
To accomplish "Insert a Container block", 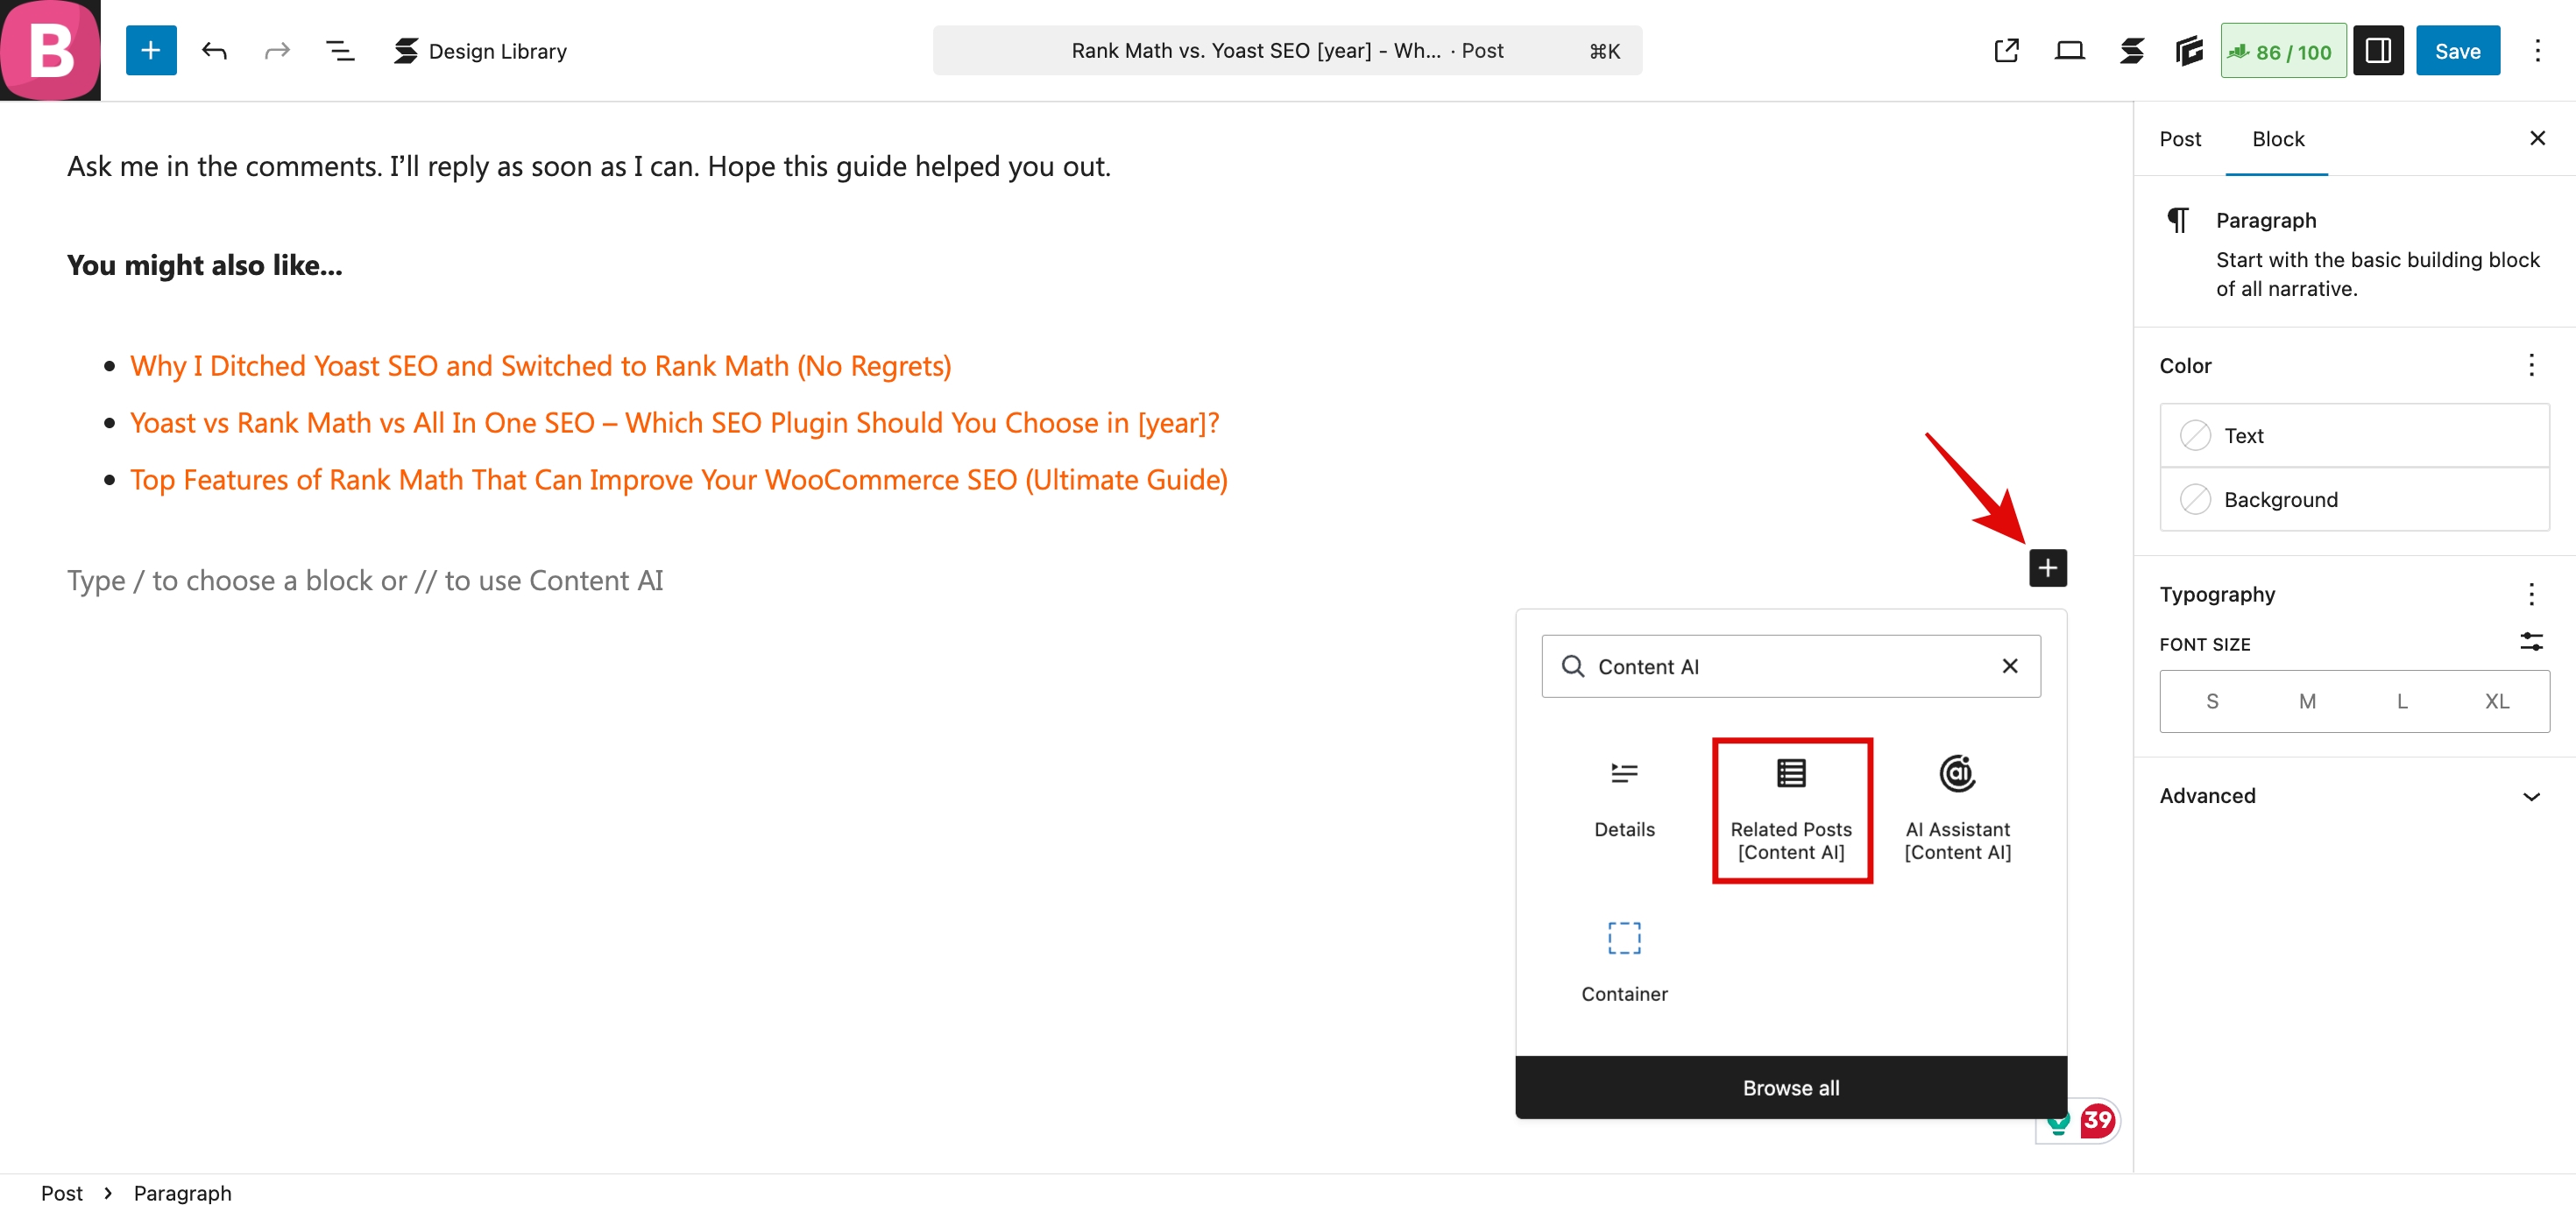I will coord(1623,959).
